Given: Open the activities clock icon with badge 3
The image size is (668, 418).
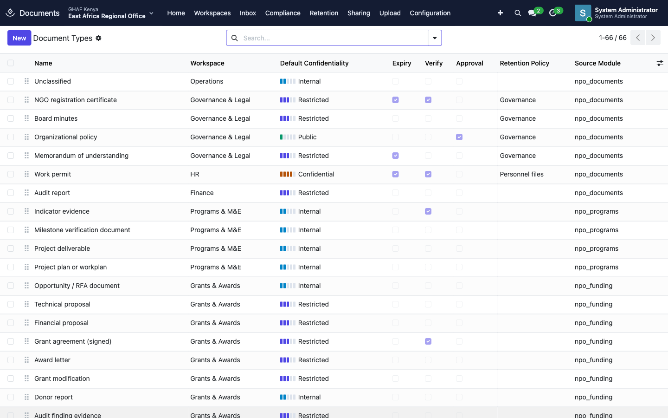Looking at the screenshot, I should coord(553,13).
